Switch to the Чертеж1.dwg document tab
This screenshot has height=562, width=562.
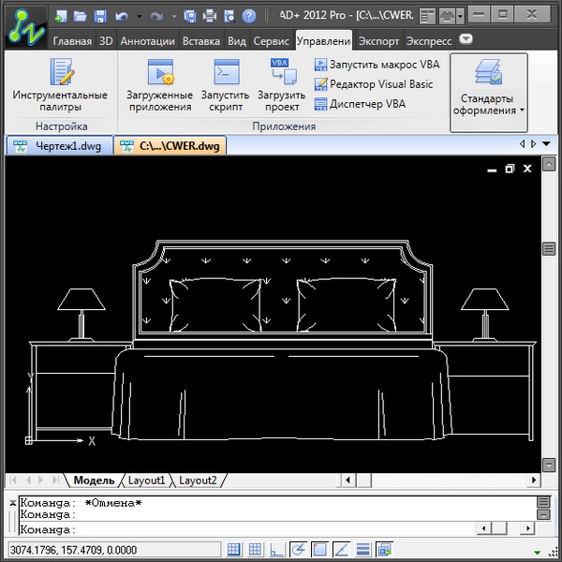[x=58, y=144]
